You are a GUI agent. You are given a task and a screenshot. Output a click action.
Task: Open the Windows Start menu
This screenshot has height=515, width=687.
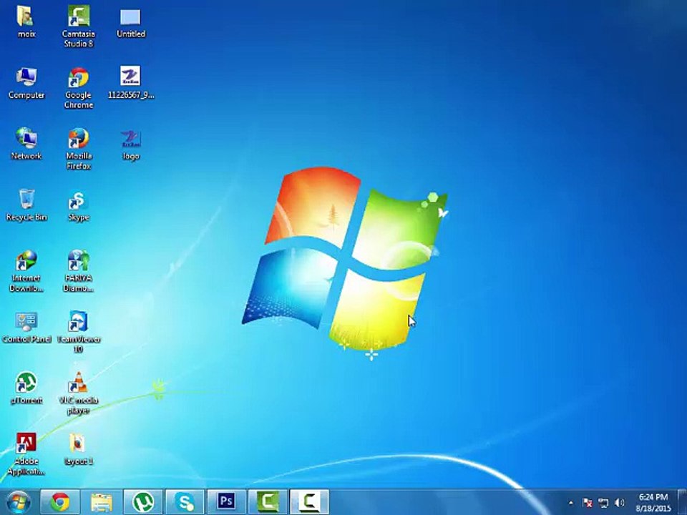click(x=19, y=502)
